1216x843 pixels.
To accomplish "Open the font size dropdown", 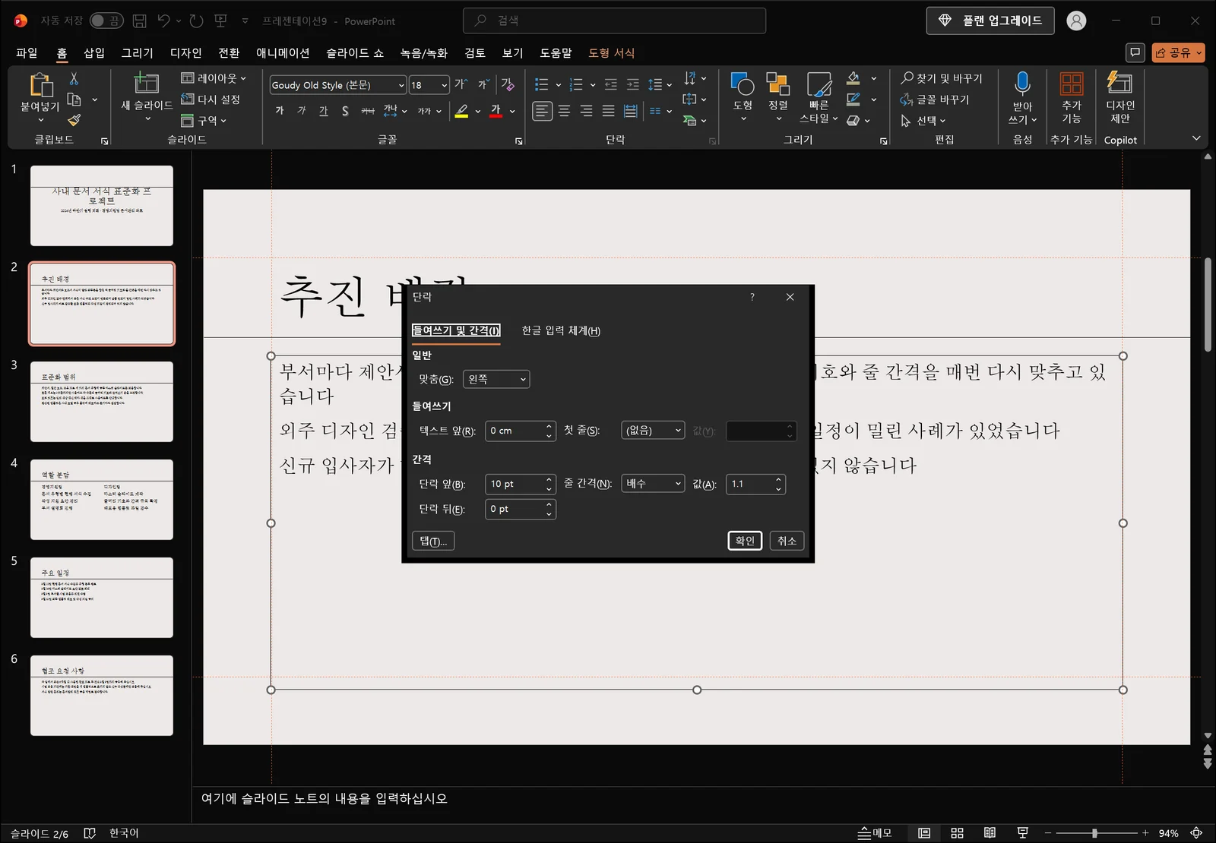I will (x=445, y=85).
